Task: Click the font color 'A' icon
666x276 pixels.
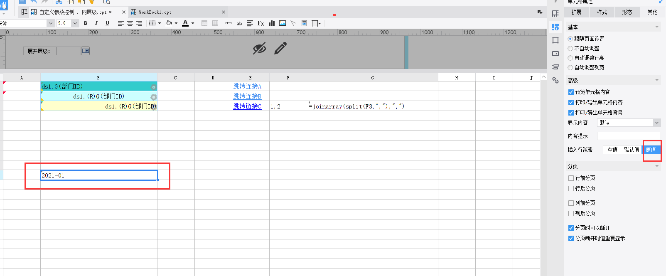Action: pyautogui.click(x=185, y=23)
